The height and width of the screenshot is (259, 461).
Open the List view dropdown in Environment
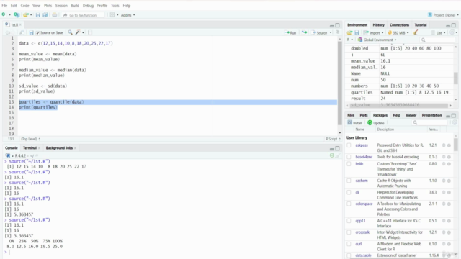[x=439, y=32]
